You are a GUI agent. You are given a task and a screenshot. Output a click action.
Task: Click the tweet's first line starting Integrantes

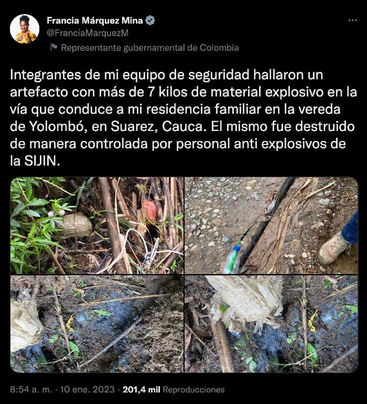(x=167, y=75)
